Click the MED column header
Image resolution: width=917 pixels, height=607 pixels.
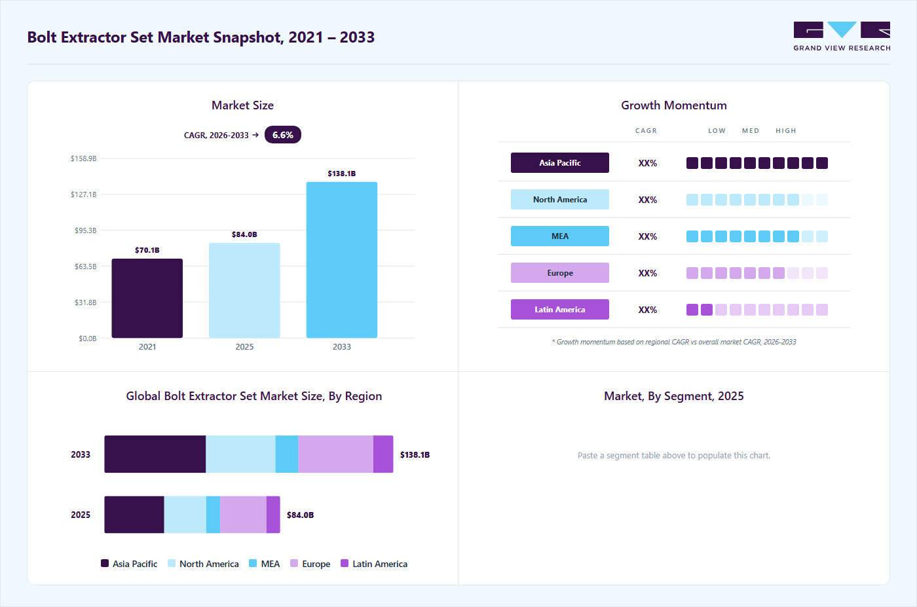[751, 131]
